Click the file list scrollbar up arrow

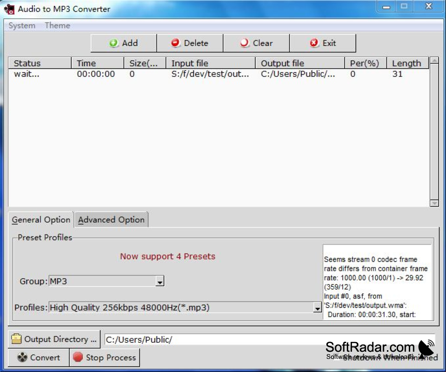(434, 60)
